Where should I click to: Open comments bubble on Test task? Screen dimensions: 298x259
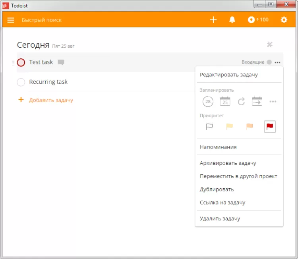pos(61,62)
